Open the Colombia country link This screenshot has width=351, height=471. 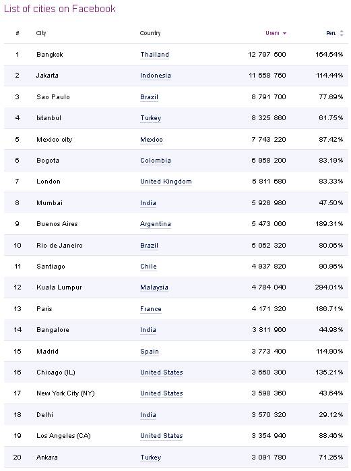tap(156, 161)
